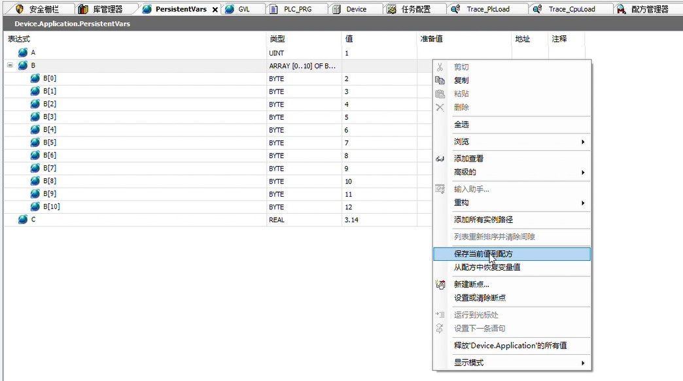Expand the 显示模式 submenu arrow

pos(583,363)
